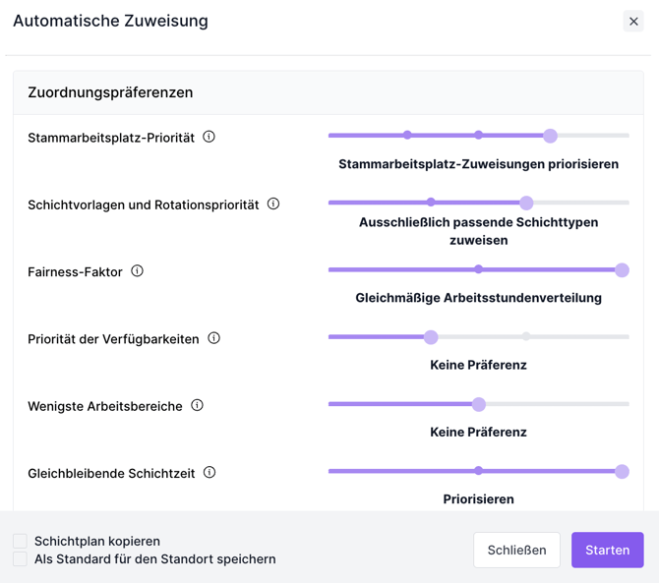The image size is (659, 583).
Task: Click info icon beside Gleichbleibende Schichtzeit
Action: click(x=210, y=472)
